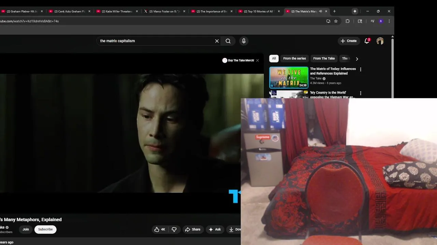Dismiss the Buy The Take Merch card
This screenshot has width=437, height=245.
(x=257, y=61)
